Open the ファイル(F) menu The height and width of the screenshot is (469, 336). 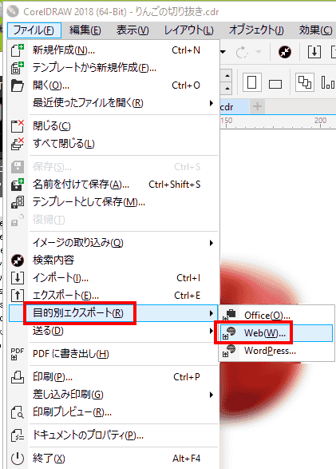tap(34, 30)
